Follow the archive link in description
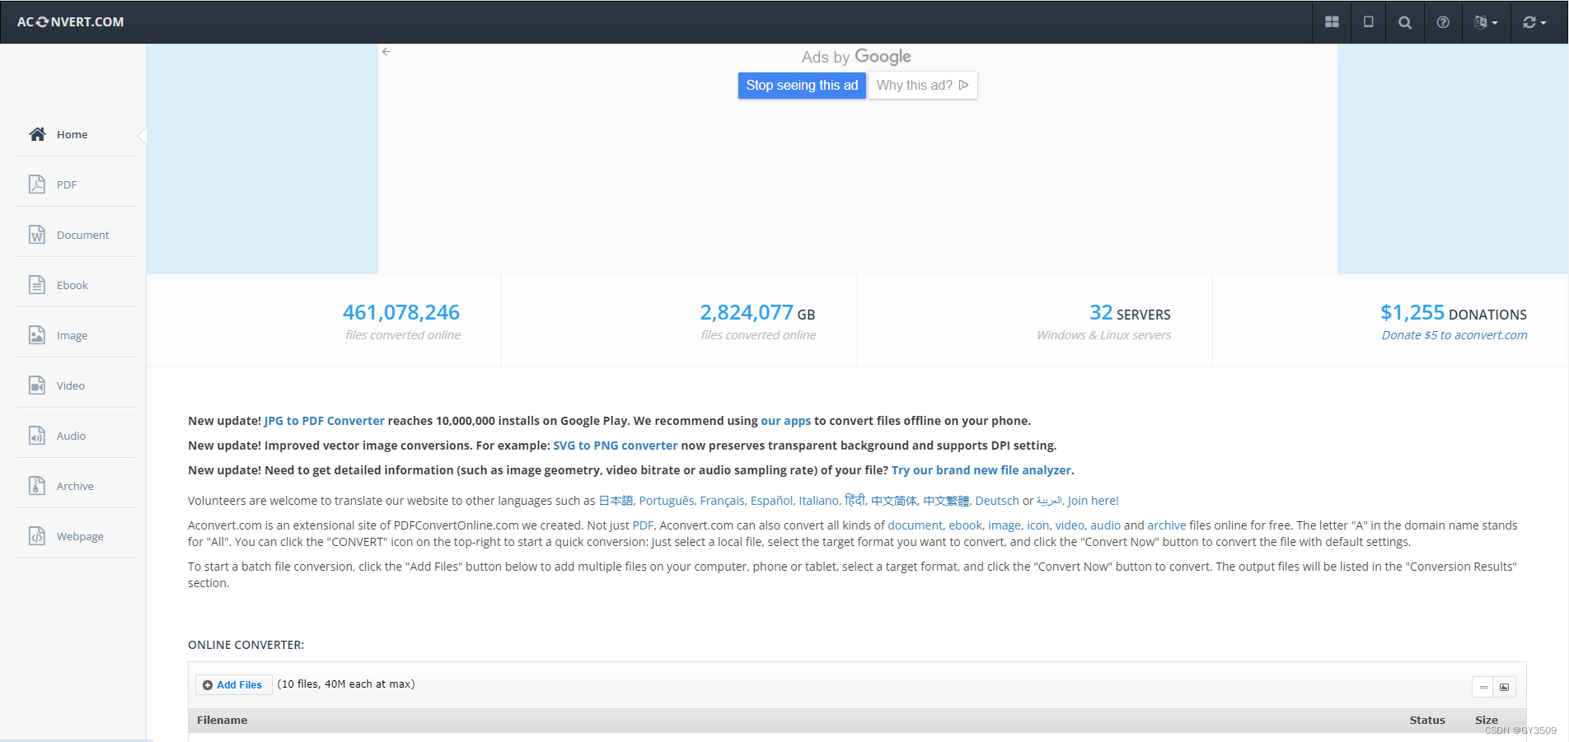 [1167, 525]
